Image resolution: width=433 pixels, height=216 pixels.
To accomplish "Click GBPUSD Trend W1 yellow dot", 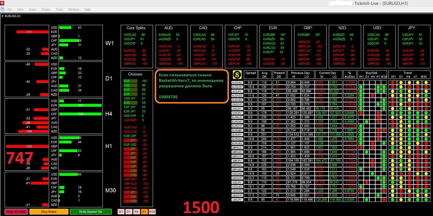I will pyautogui.click(x=393, y=169).
